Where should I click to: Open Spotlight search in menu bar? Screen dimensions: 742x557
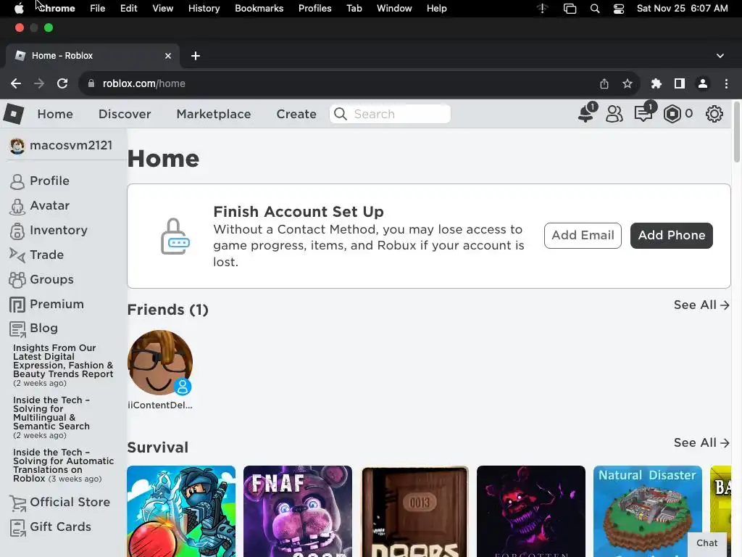(595, 9)
